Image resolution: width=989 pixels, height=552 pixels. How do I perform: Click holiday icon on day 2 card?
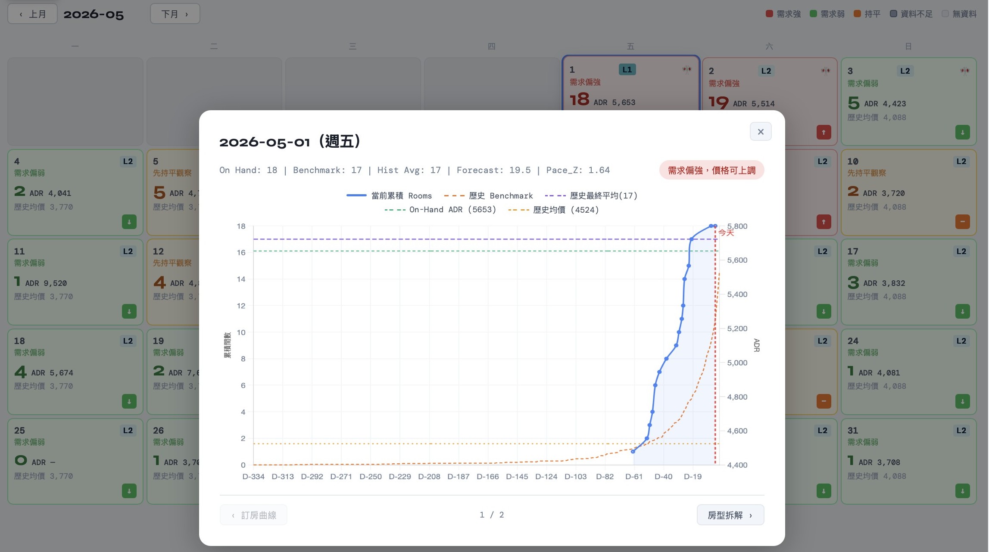tap(826, 71)
